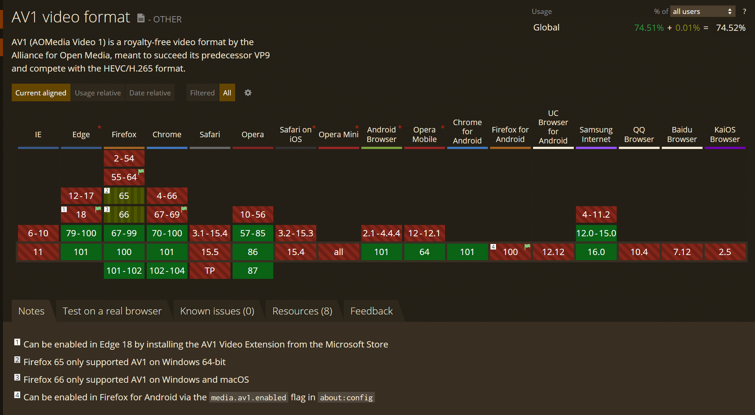Screen dimensions: 755x415
Task: Click the green flag on Firefox for Android 100
Action: click(527, 246)
